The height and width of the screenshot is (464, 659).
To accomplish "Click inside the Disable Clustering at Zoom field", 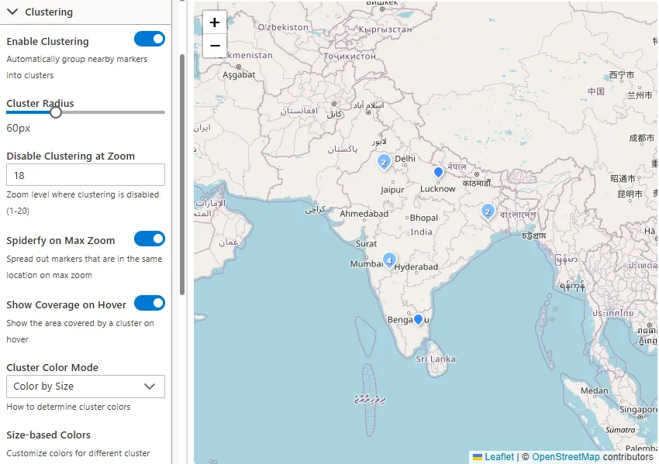I will point(85,174).
